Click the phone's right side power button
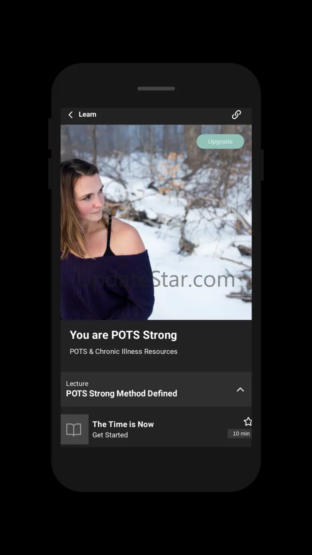The height and width of the screenshot is (555, 312). click(x=262, y=165)
